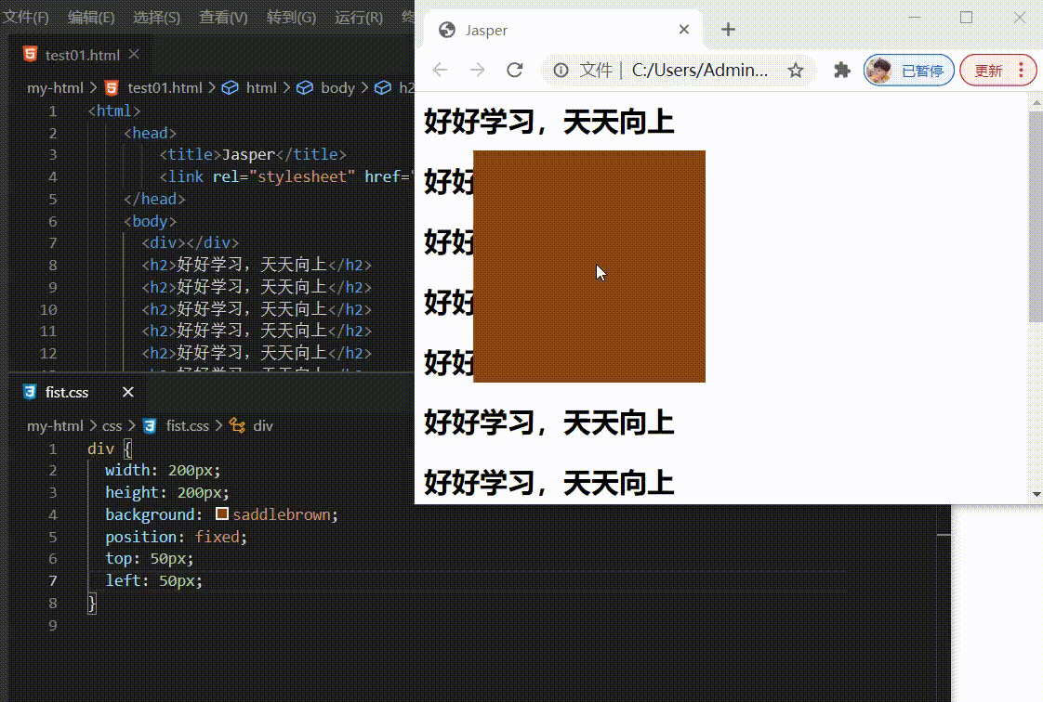Click the CSS3 icon on fist.css tab

(x=29, y=393)
